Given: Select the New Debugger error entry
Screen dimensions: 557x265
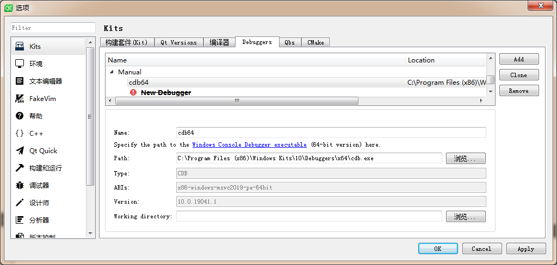Looking at the screenshot, I should coord(165,93).
